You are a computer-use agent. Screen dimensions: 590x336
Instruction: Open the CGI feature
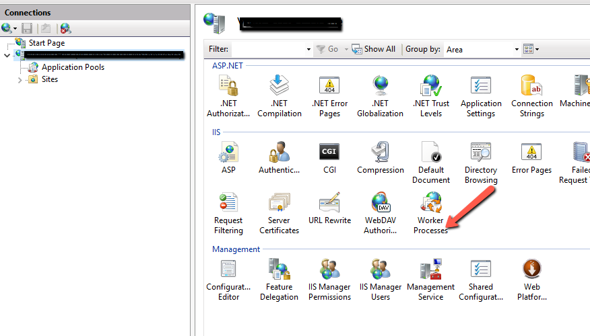(x=329, y=158)
